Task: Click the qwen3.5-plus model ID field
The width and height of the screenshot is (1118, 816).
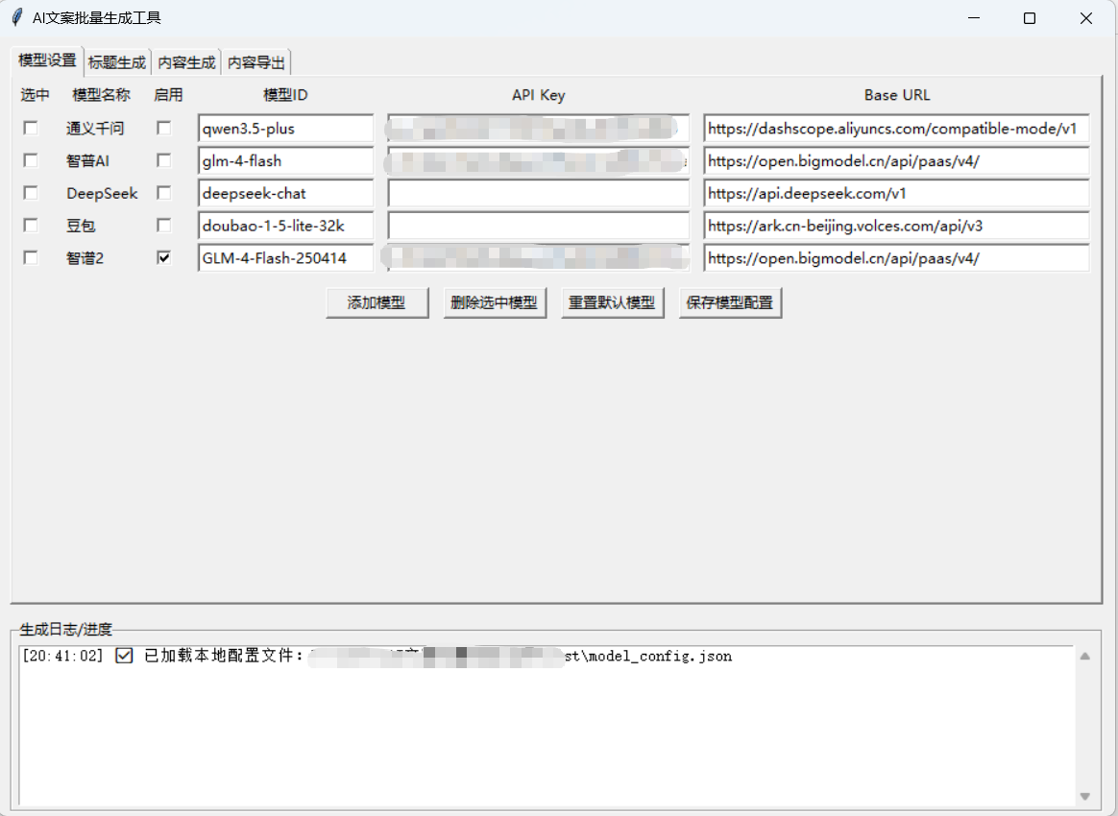Action: click(x=284, y=128)
